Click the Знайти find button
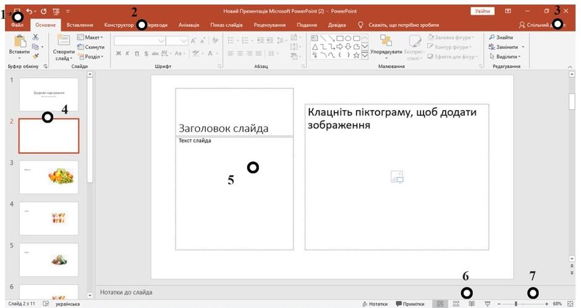Viewport: 581px width, 308px height. click(x=501, y=37)
